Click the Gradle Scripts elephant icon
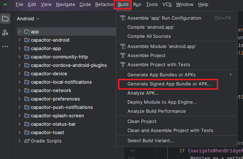This screenshot has height=159, width=243. click(x=27, y=141)
